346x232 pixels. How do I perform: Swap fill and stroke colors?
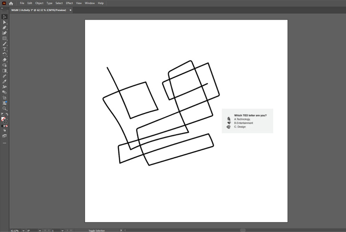(7, 114)
